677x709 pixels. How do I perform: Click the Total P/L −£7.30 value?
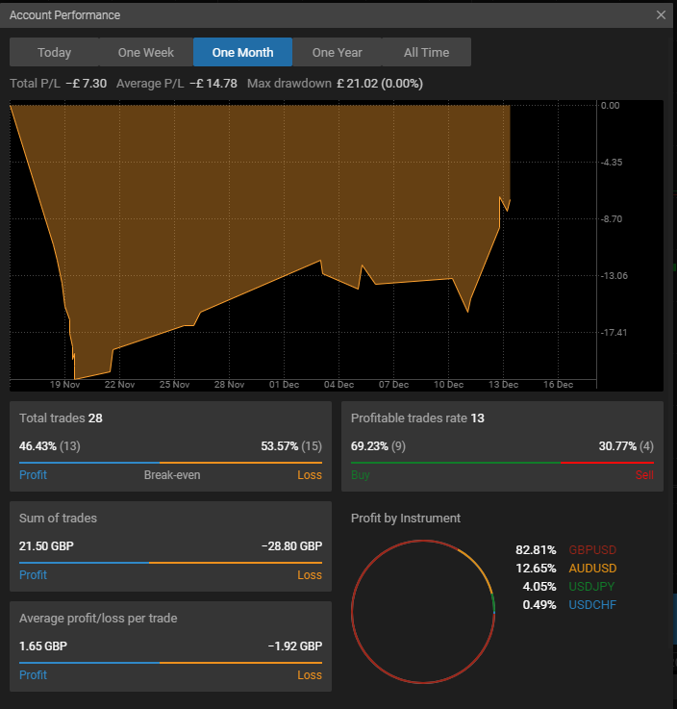87,84
